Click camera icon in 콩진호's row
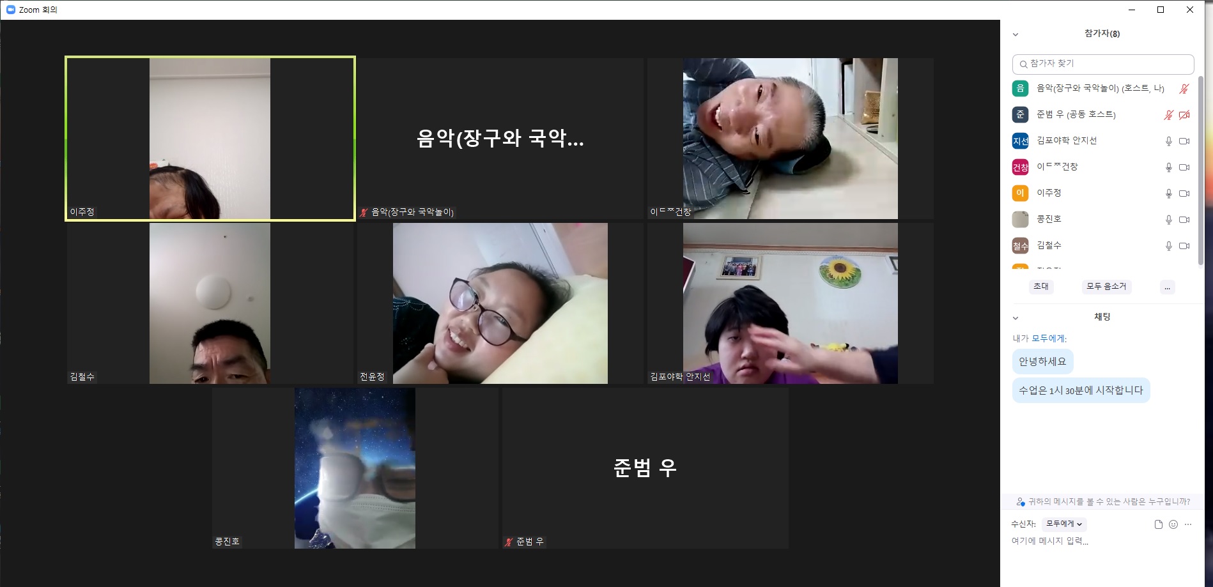Screen dimensions: 1213x587 1184,220
